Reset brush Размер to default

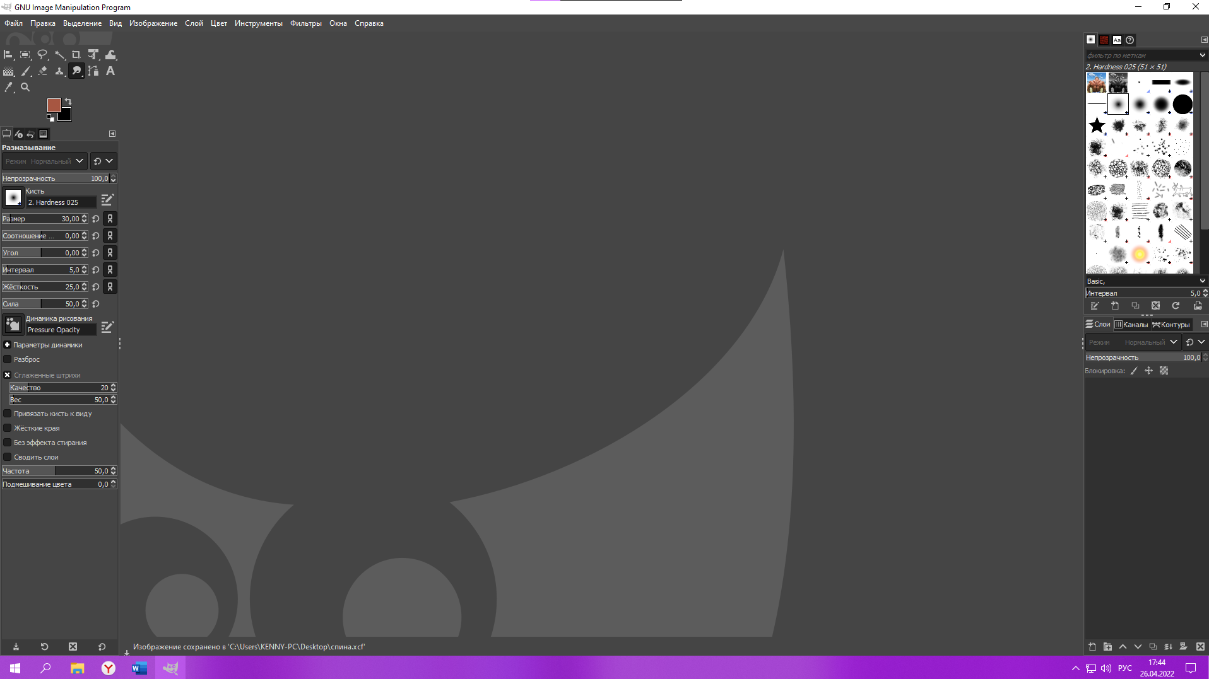[x=96, y=219]
